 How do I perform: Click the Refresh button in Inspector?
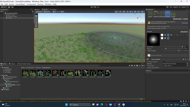pos(185,19)
